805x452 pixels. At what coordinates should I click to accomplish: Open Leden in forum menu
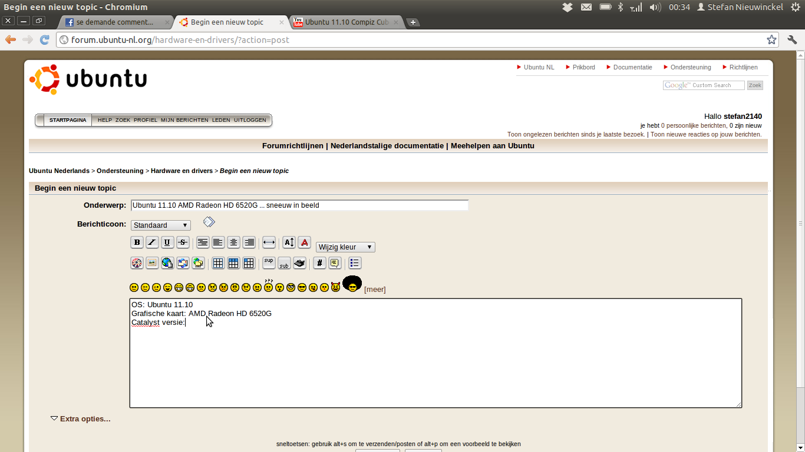click(221, 120)
